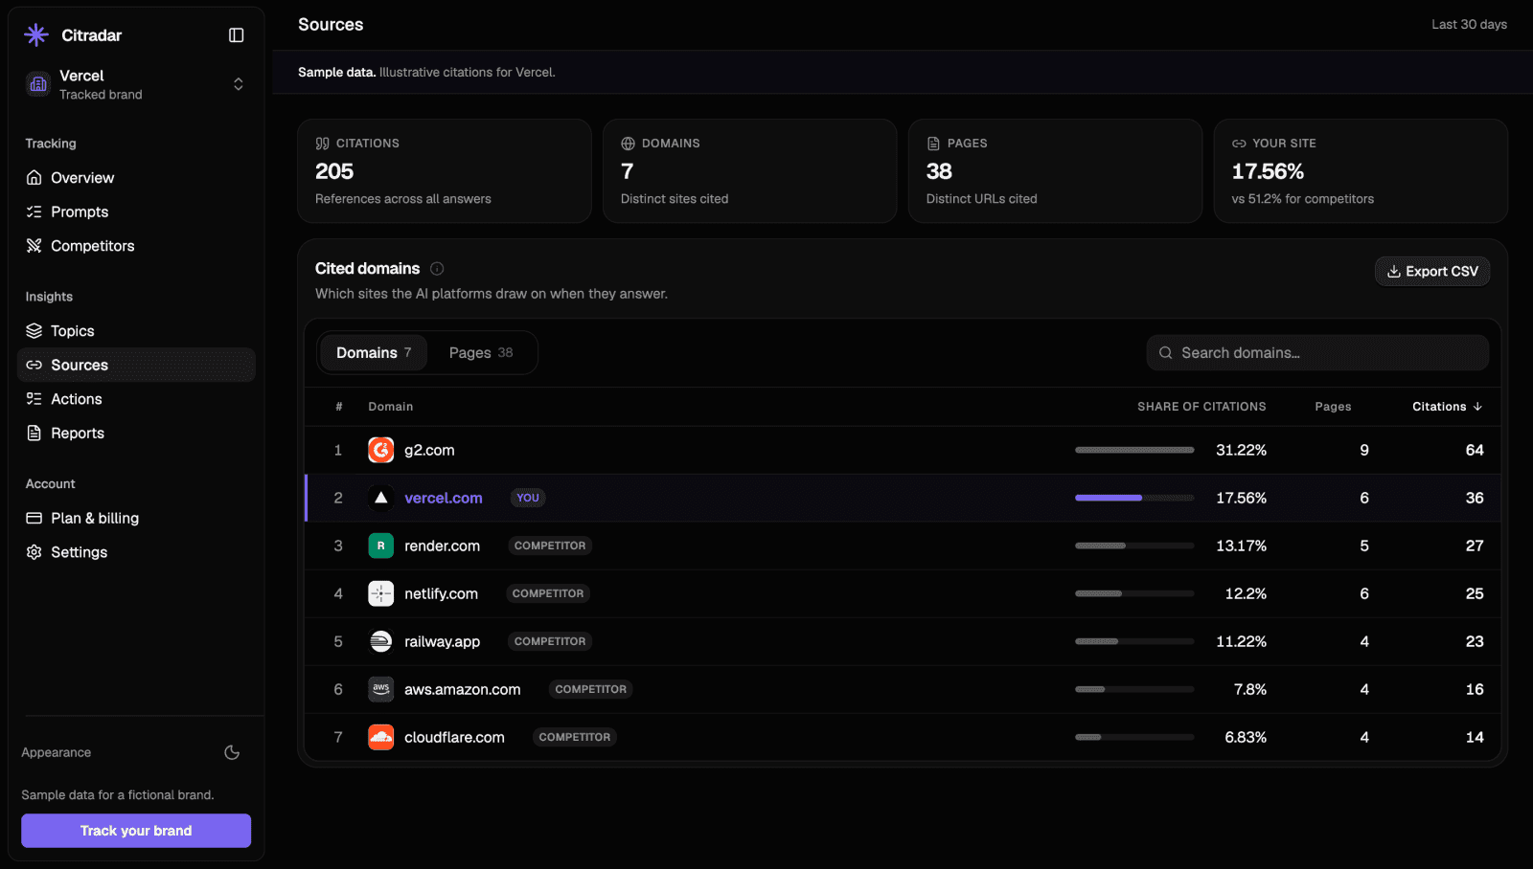Click the Your Site 17.56% value
Screen dimensions: 1533x869
(1268, 171)
